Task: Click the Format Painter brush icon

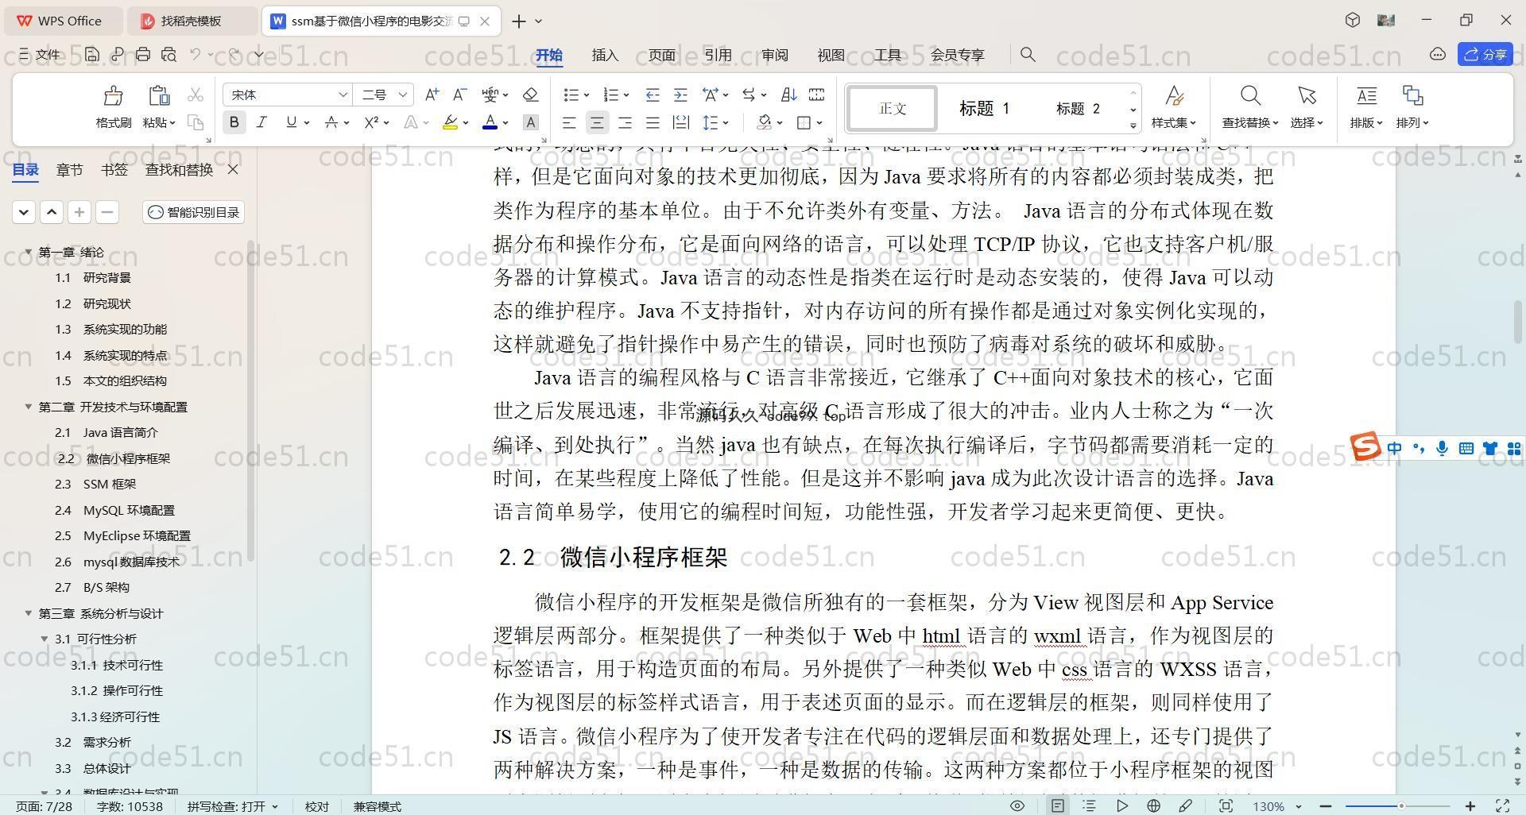Action: point(113,95)
